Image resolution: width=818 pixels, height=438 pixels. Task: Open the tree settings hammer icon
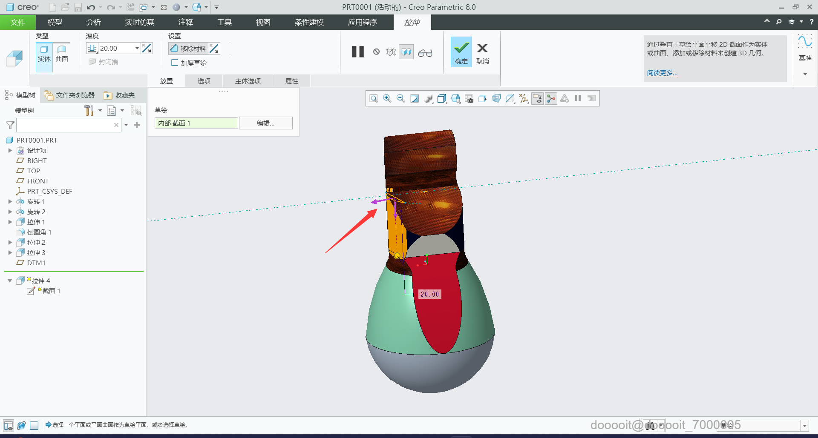tap(89, 111)
